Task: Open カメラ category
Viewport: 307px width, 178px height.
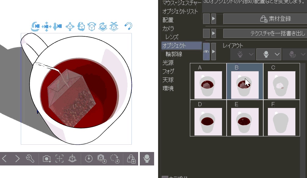Action: tap(168, 28)
